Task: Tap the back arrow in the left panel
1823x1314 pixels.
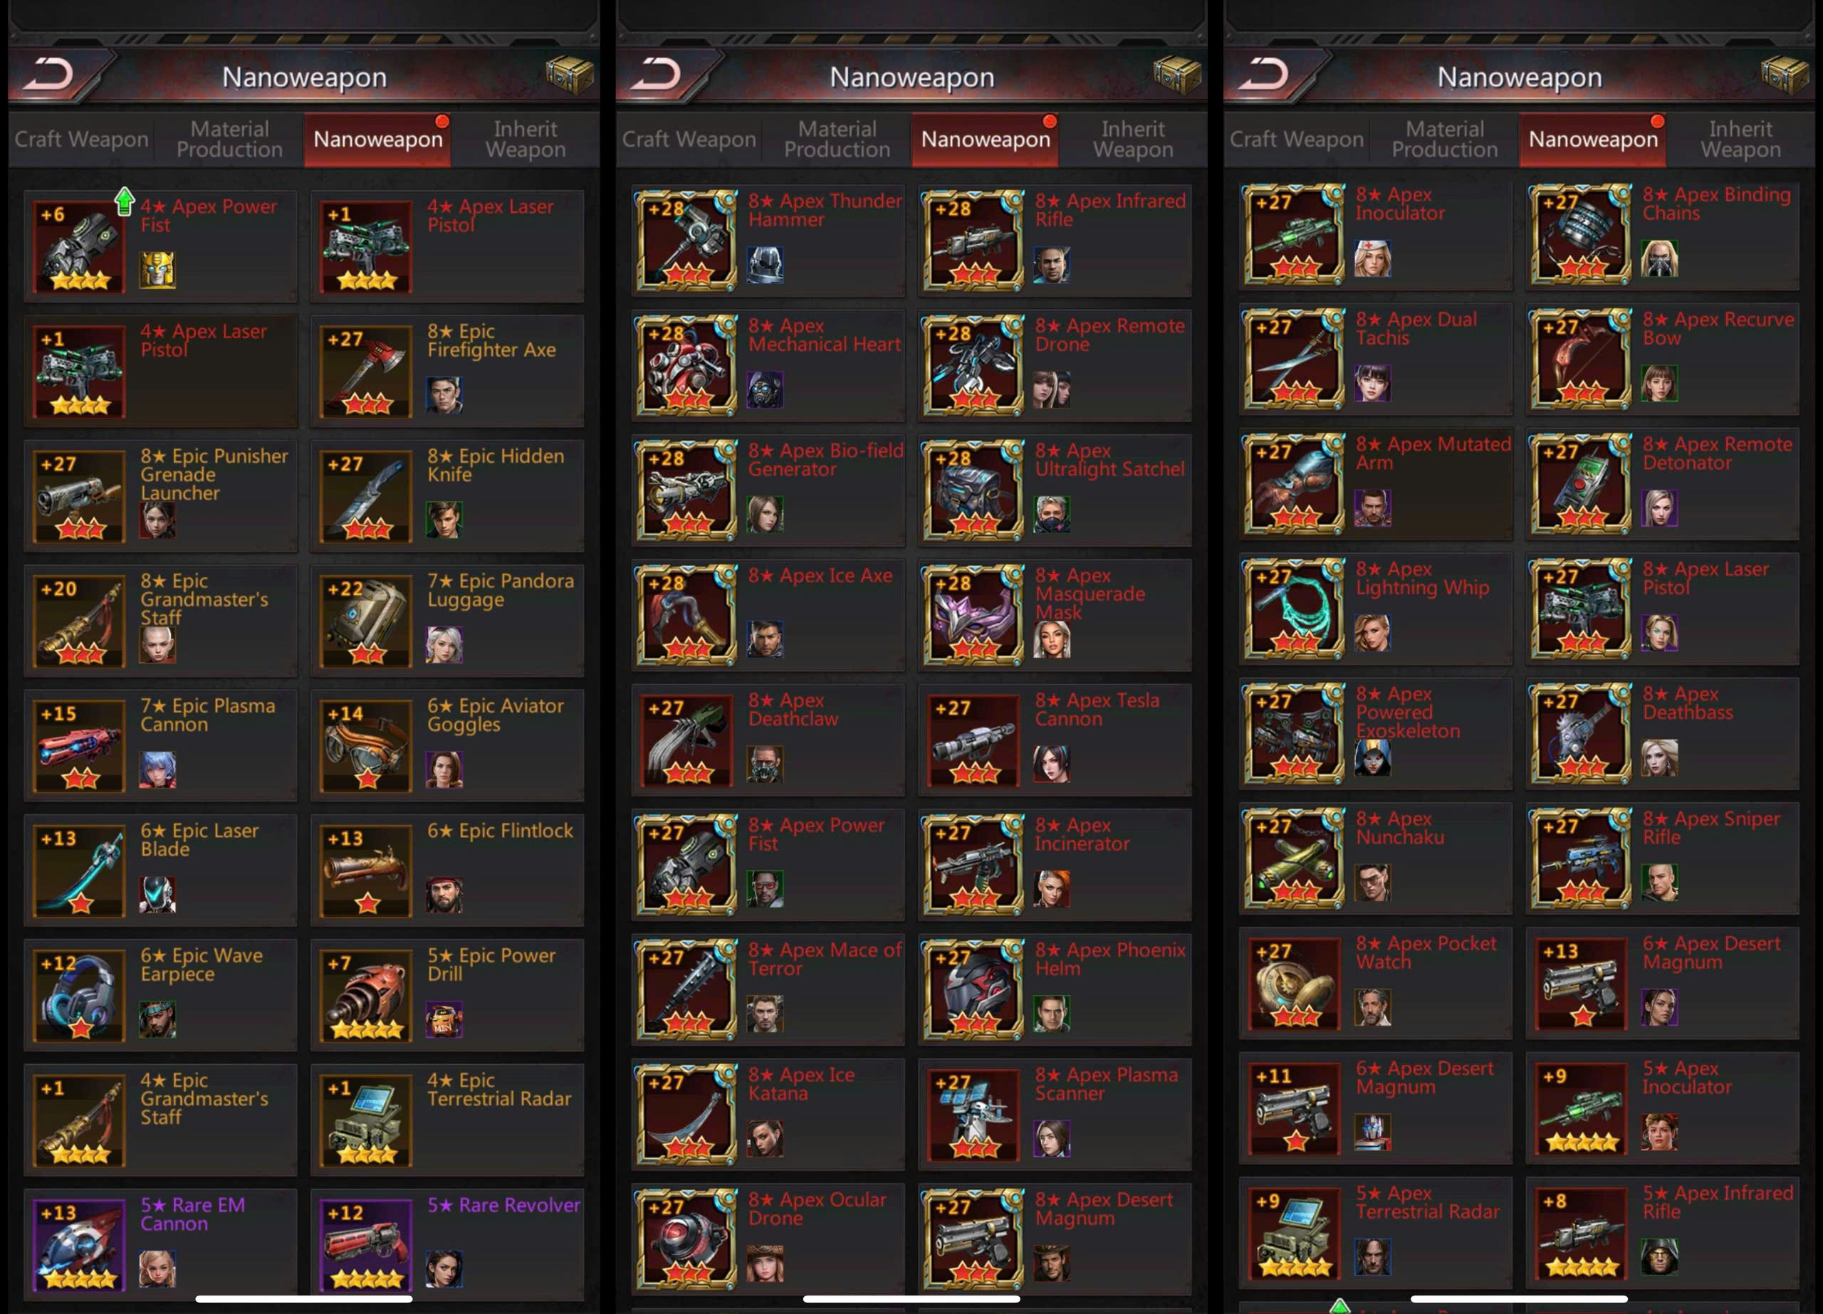Action: 50,75
